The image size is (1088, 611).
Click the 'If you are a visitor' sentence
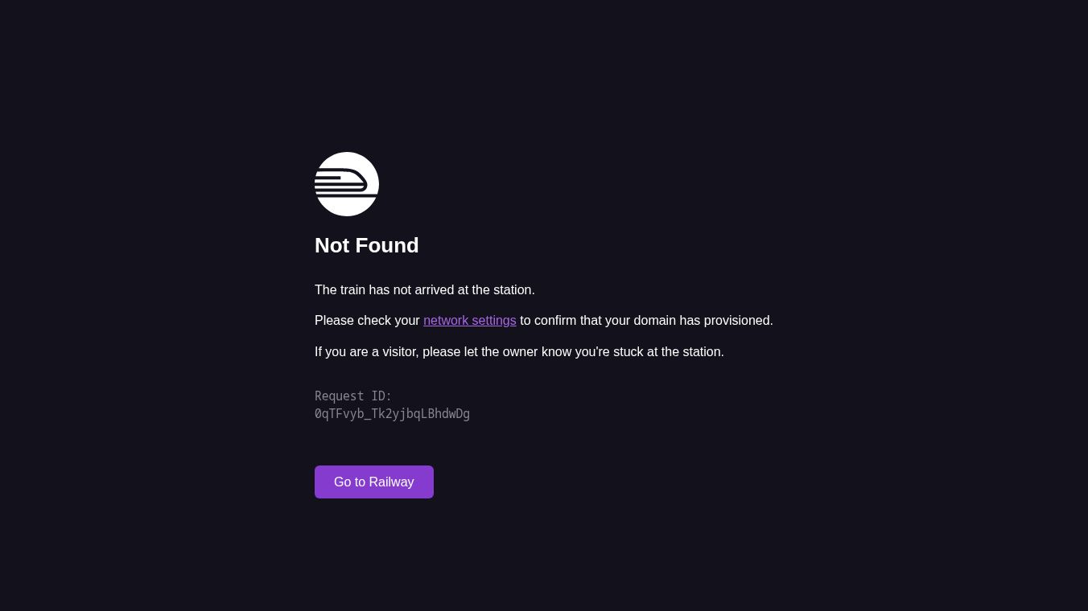519,352
